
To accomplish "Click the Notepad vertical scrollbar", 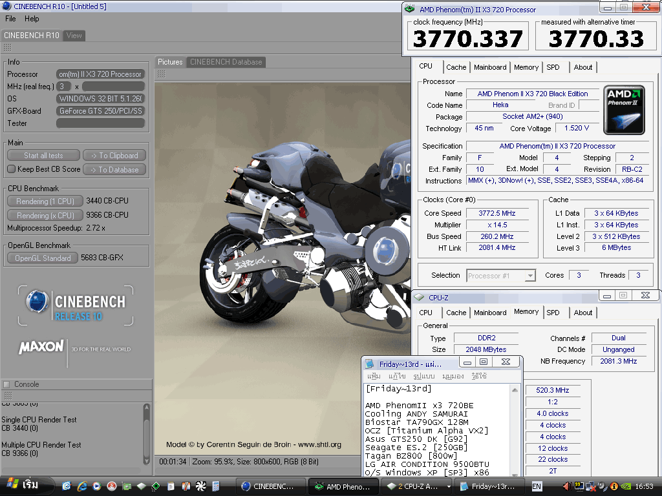I will coord(515,430).
